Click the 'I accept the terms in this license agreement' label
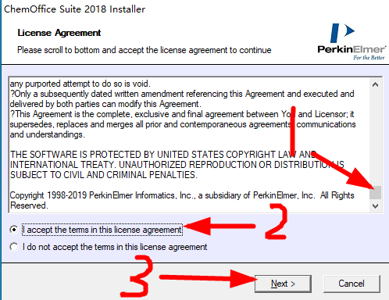Image resolution: width=389 pixels, height=300 pixels. [x=102, y=230]
